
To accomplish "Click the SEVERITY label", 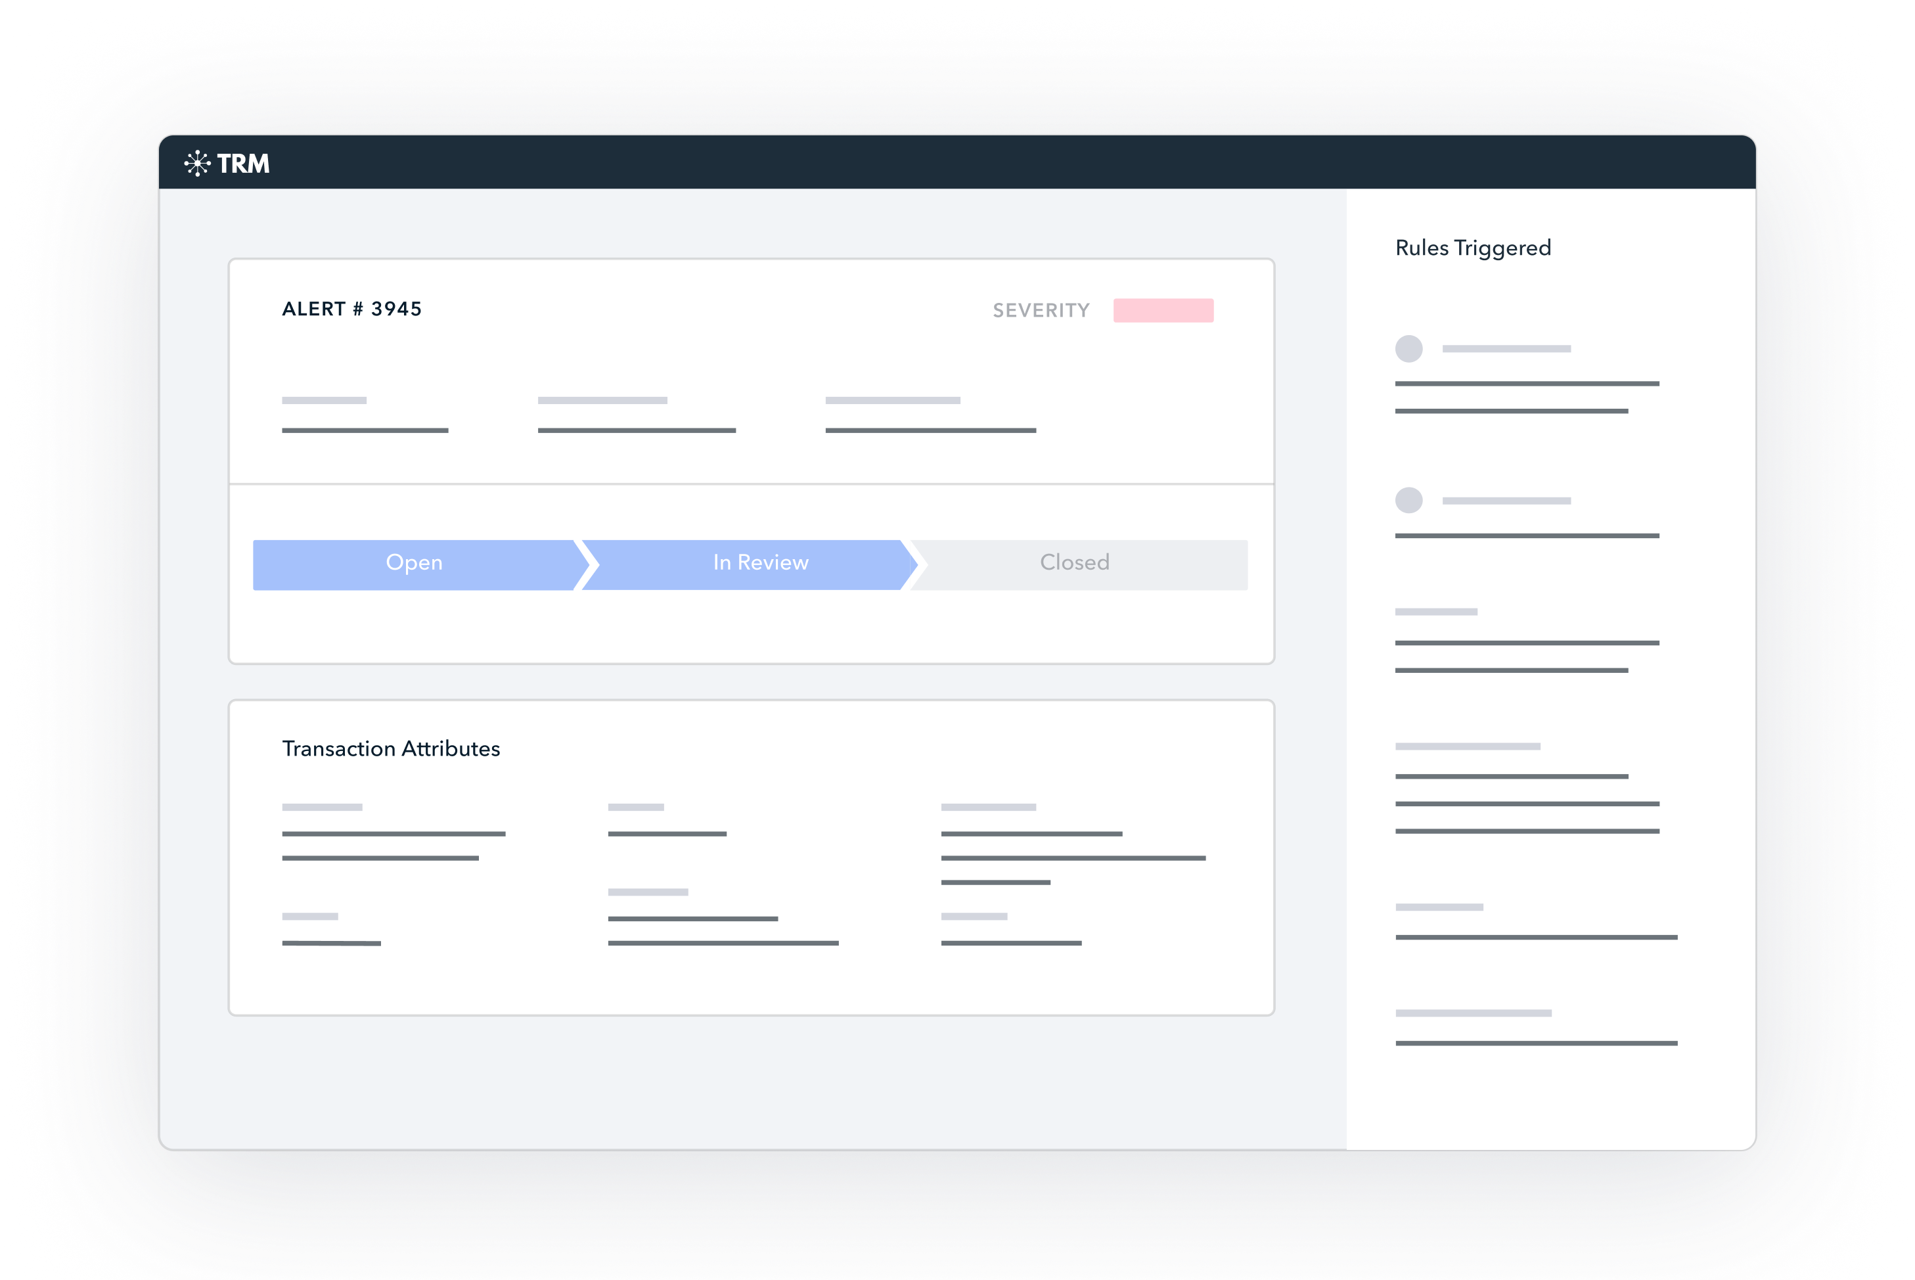I will click(x=1041, y=310).
